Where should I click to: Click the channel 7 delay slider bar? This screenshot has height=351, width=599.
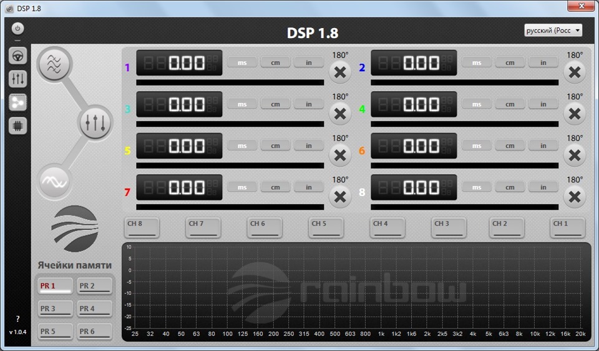pyautogui.click(x=230, y=207)
